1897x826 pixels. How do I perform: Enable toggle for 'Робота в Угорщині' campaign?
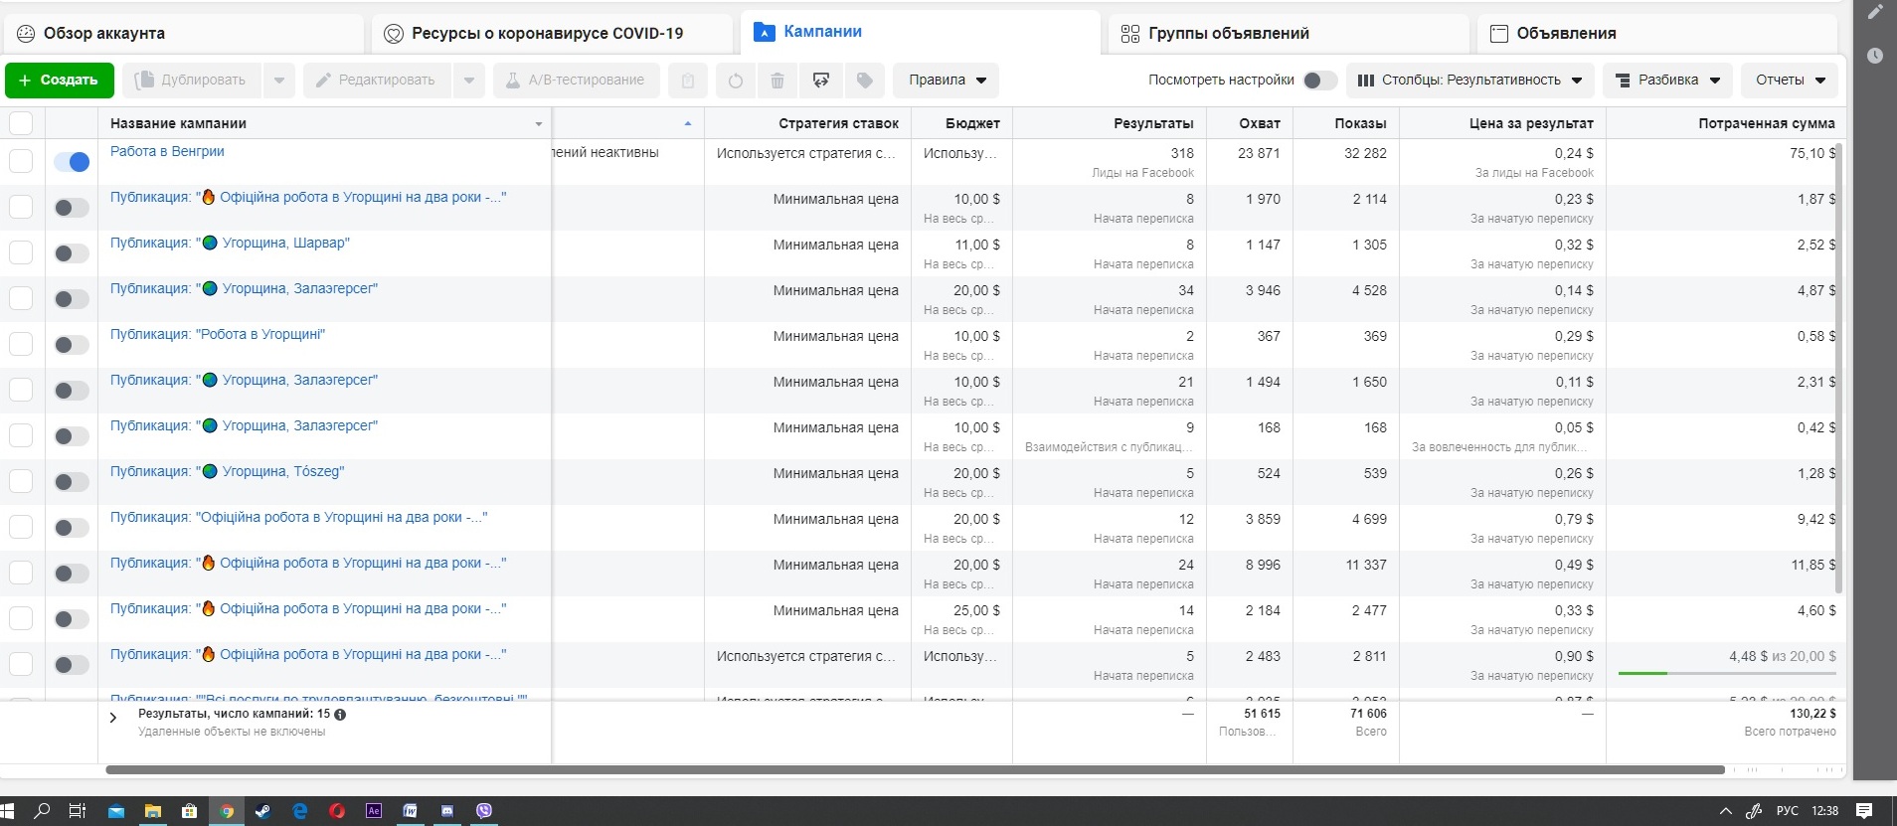point(72,345)
